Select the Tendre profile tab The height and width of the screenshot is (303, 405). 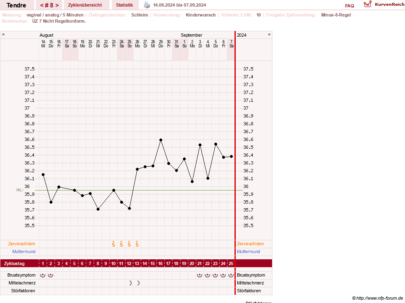click(x=16, y=5)
